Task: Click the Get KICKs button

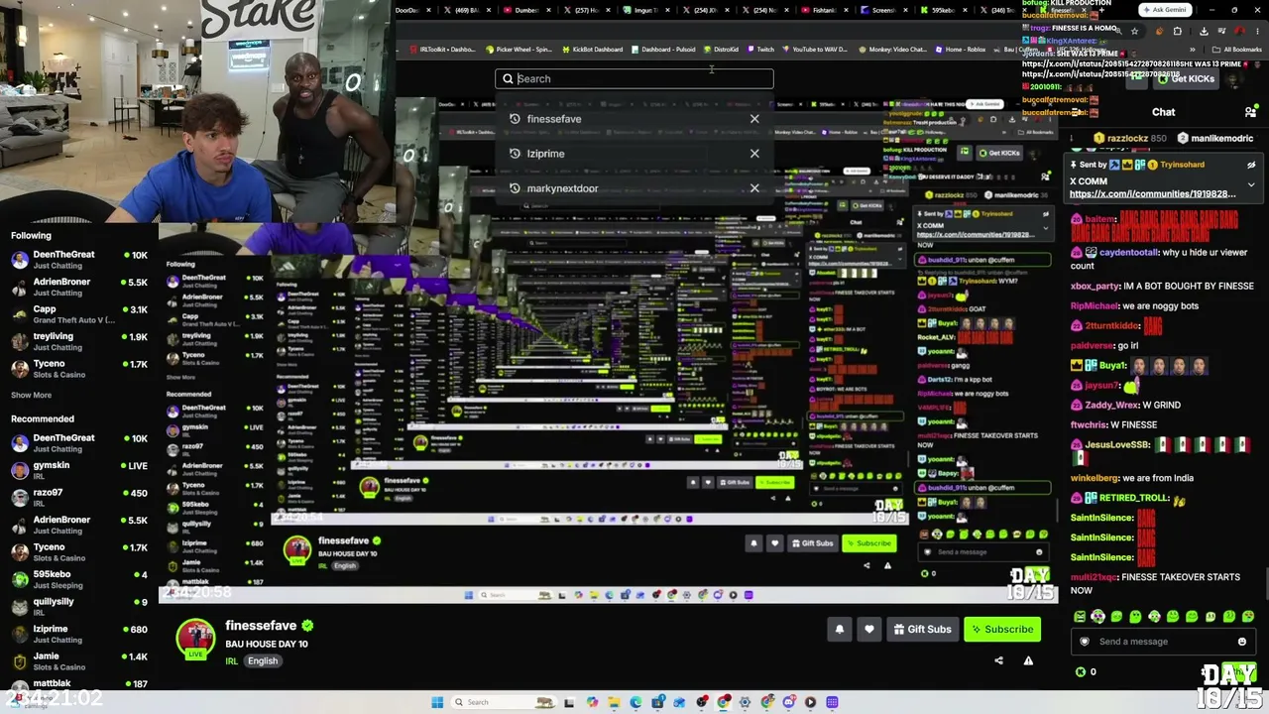Action: click(x=1187, y=79)
